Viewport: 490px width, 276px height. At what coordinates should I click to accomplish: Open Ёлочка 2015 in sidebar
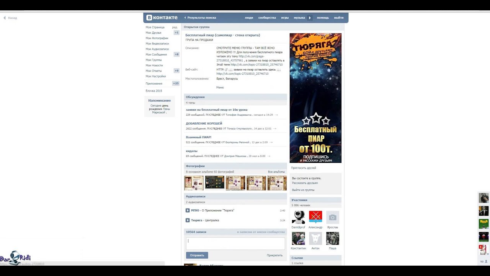coord(154,91)
